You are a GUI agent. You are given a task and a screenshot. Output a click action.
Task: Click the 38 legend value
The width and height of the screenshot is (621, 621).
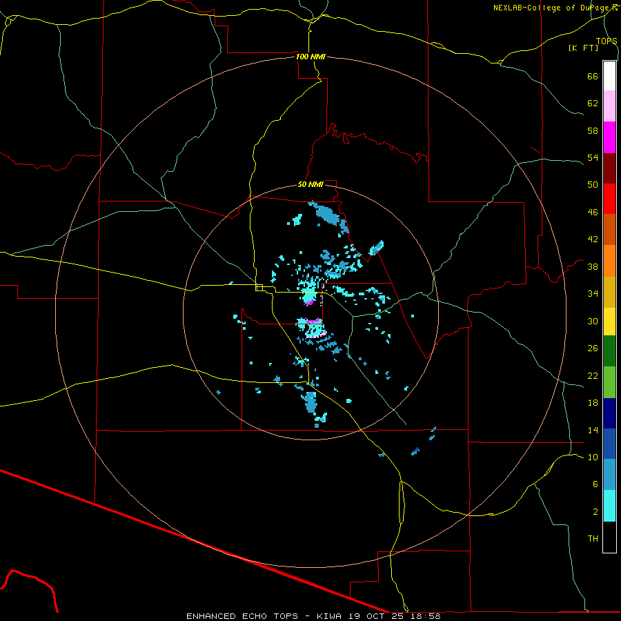point(593,266)
